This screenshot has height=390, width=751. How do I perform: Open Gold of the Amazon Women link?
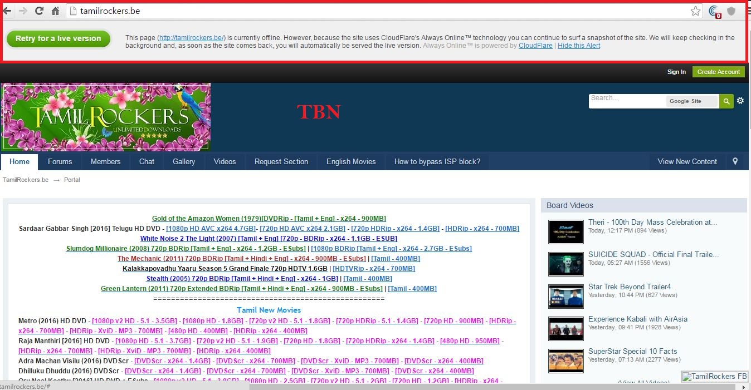coord(269,219)
